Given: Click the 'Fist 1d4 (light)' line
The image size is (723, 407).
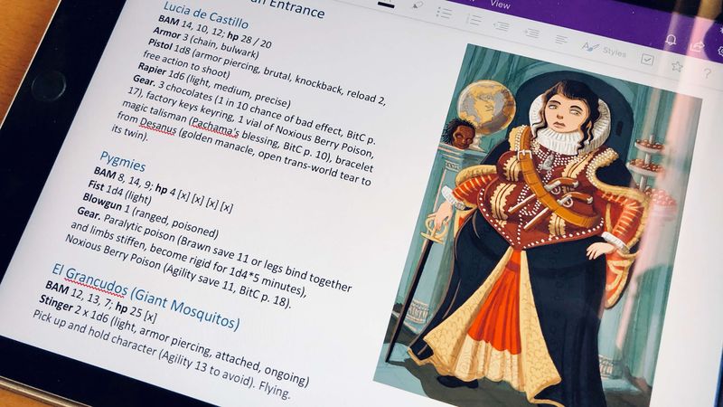Looking at the screenshot, I should click(x=119, y=193).
